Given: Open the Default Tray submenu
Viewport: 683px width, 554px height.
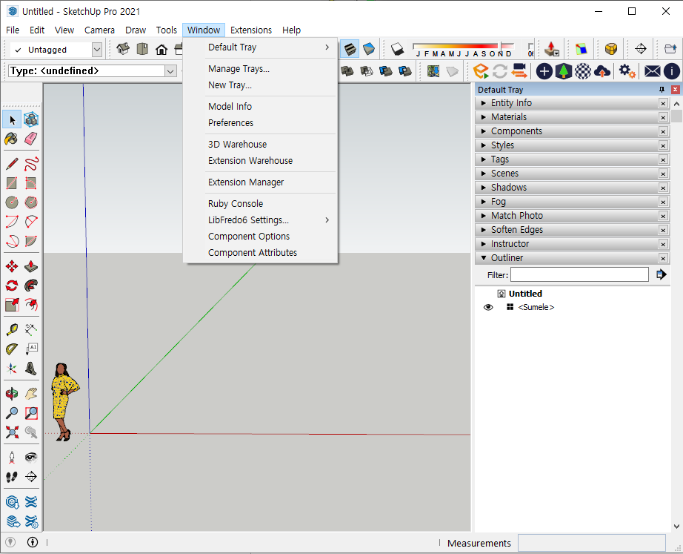Looking at the screenshot, I should pos(261,47).
